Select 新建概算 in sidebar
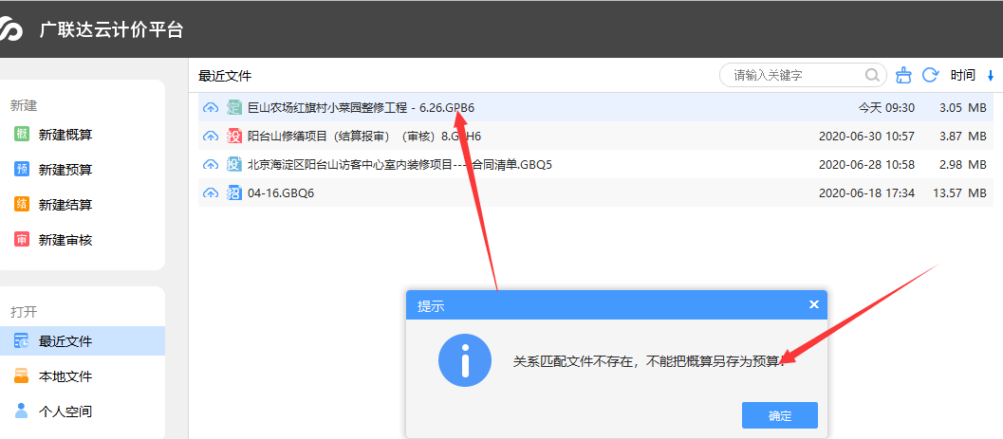The image size is (1003, 439). pyautogui.click(x=65, y=135)
